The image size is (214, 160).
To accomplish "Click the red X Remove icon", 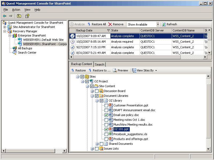I will tap(110, 24).
